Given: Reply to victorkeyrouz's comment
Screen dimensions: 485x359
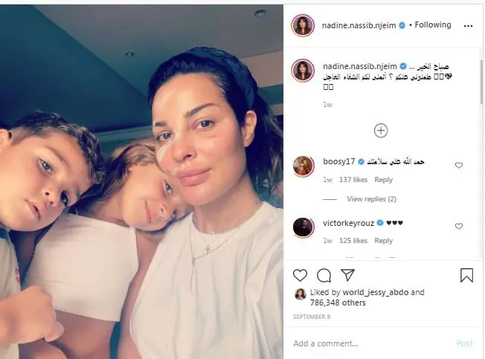Looking at the screenshot, I should (x=384, y=241).
